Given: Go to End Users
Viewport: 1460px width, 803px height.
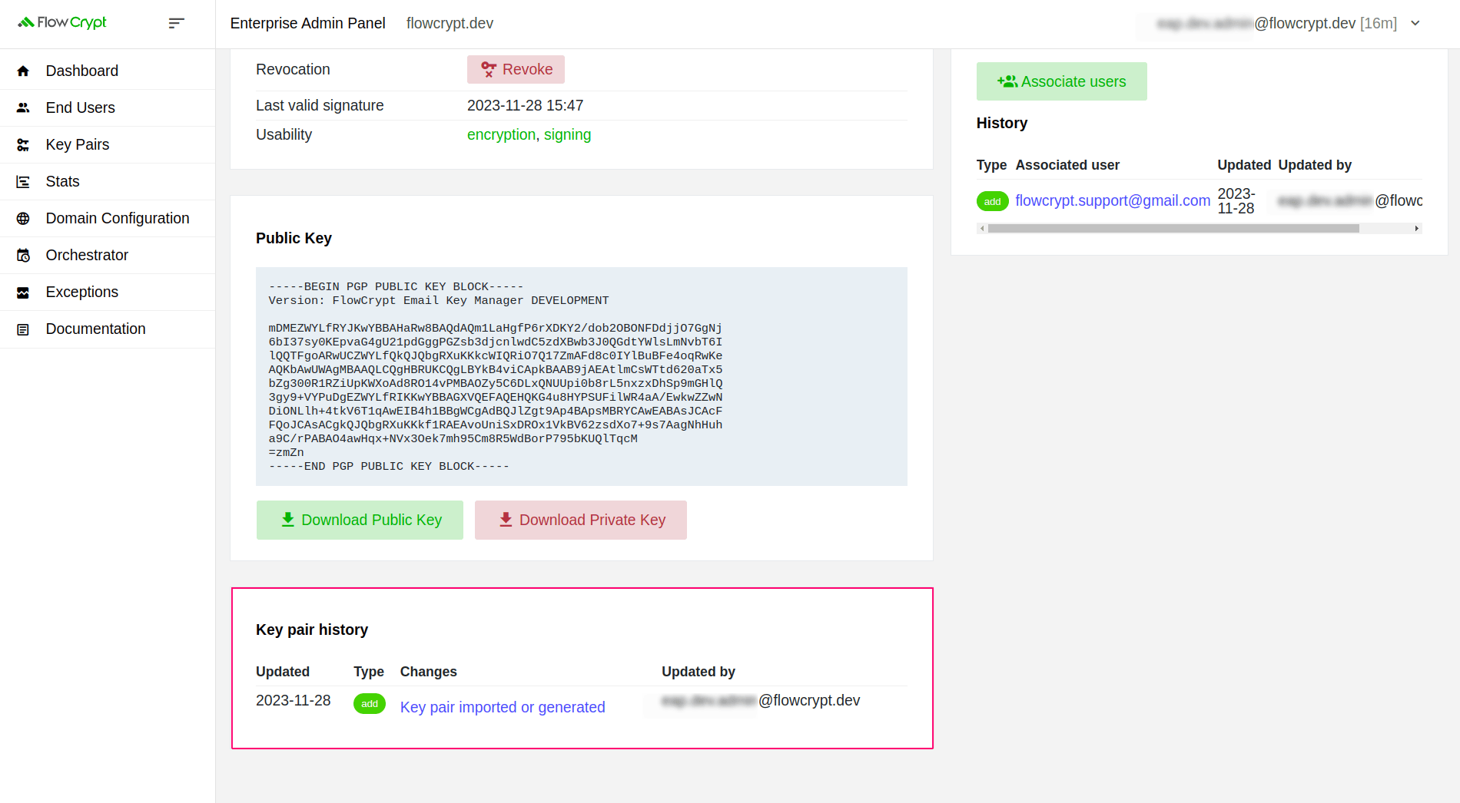Looking at the screenshot, I should [108, 108].
